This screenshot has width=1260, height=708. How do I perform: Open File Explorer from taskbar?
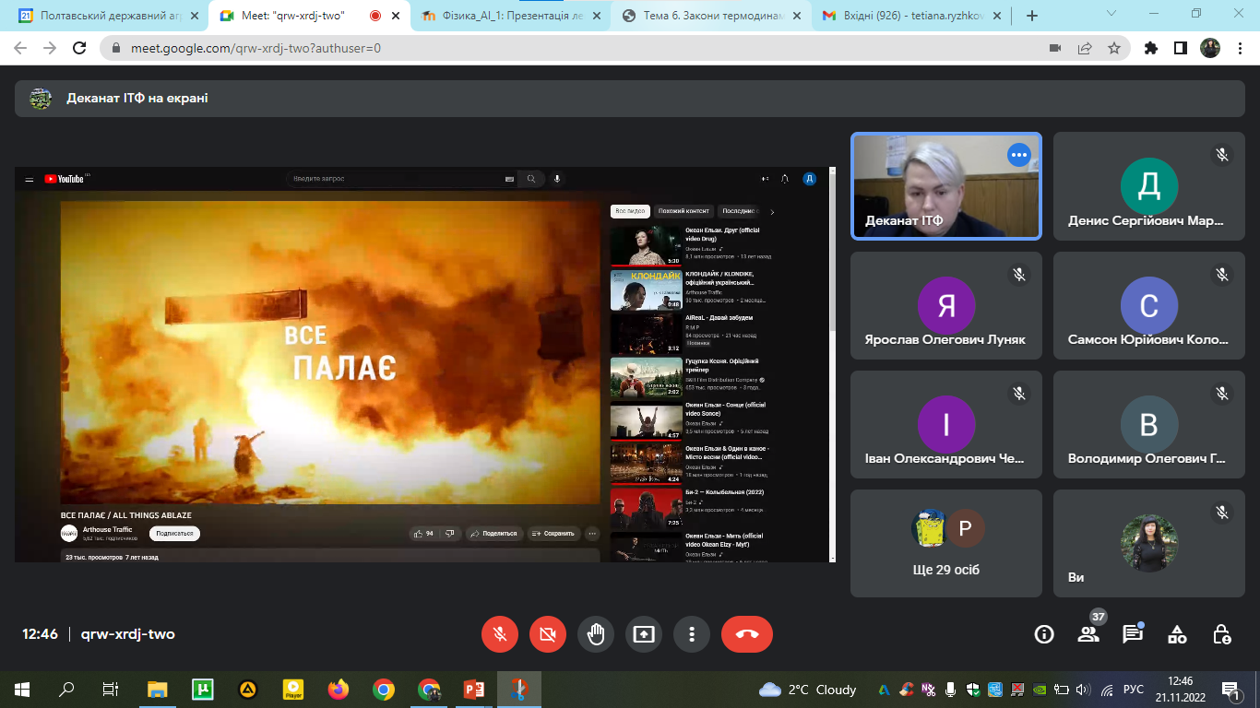(158, 689)
